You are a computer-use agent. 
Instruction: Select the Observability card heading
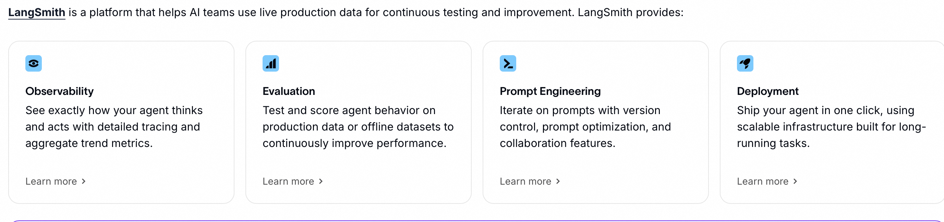(59, 91)
